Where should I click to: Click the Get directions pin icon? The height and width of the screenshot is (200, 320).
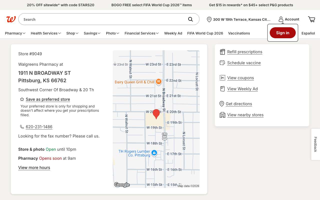click(222, 104)
